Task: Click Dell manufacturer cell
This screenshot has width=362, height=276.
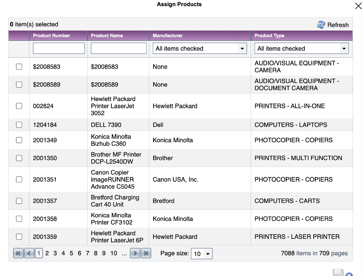Action: (158, 125)
